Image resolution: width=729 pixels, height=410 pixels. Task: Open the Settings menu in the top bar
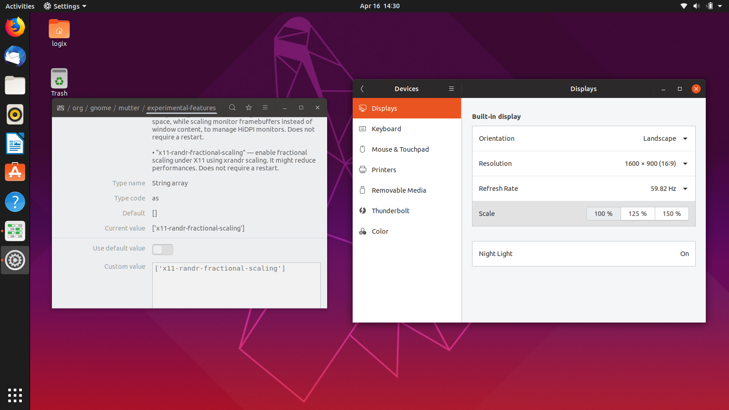64,6
